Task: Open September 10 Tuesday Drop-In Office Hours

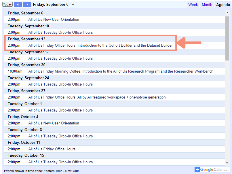Action: pyautogui.click(x=60, y=33)
